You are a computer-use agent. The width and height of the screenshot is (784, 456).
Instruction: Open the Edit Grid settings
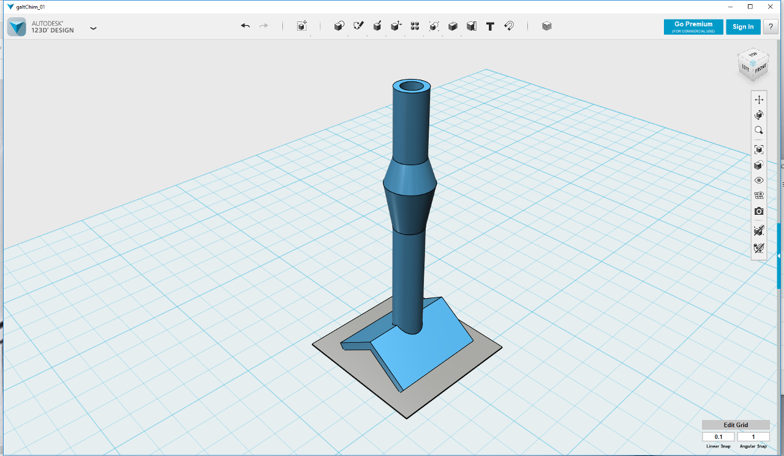(736, 425)
